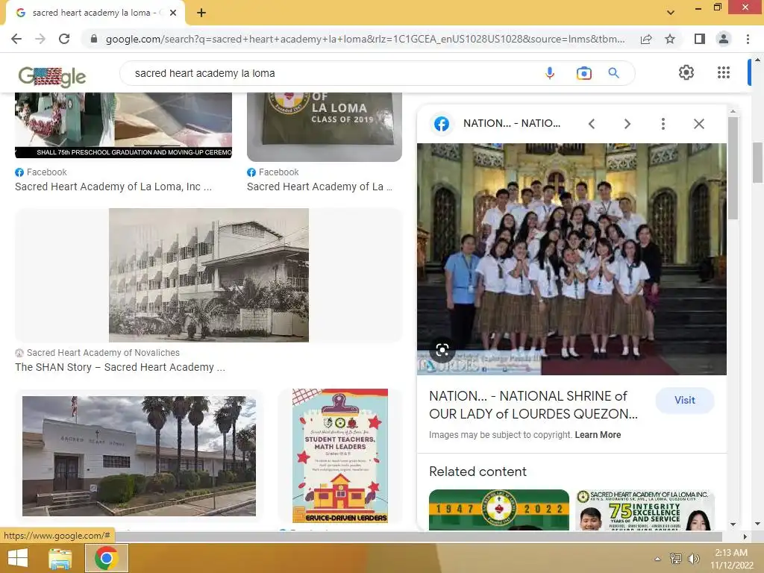The height and width of the screenshot is (573, 764).
Task: Bookmark this page with the star
Action: point(670,39)
